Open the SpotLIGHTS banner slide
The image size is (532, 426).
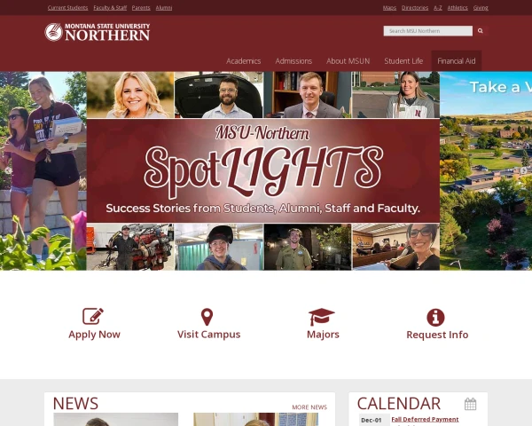pos(263,171)
